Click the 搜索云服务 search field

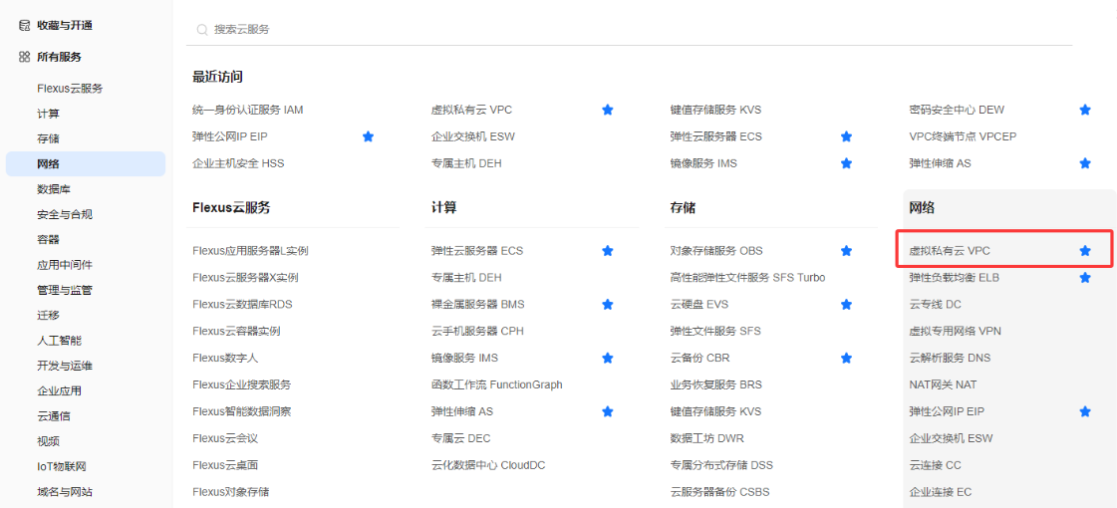(629, 30)
